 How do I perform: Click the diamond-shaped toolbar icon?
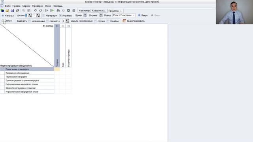pos(63,11)
